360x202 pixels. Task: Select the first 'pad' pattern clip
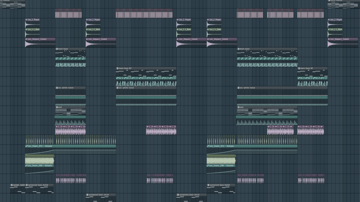click(71, 110)
